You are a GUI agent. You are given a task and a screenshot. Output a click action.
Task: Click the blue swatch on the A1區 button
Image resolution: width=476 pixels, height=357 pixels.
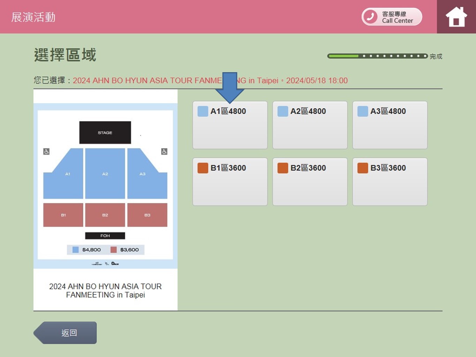point(203,111)
